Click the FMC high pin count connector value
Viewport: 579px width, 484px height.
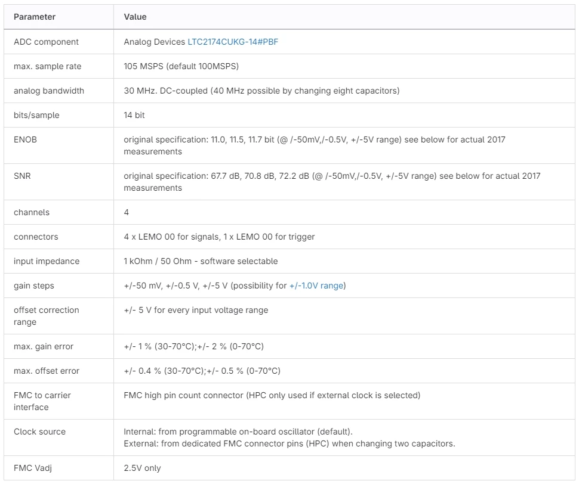pyautogui.click(x=272, y=395)
